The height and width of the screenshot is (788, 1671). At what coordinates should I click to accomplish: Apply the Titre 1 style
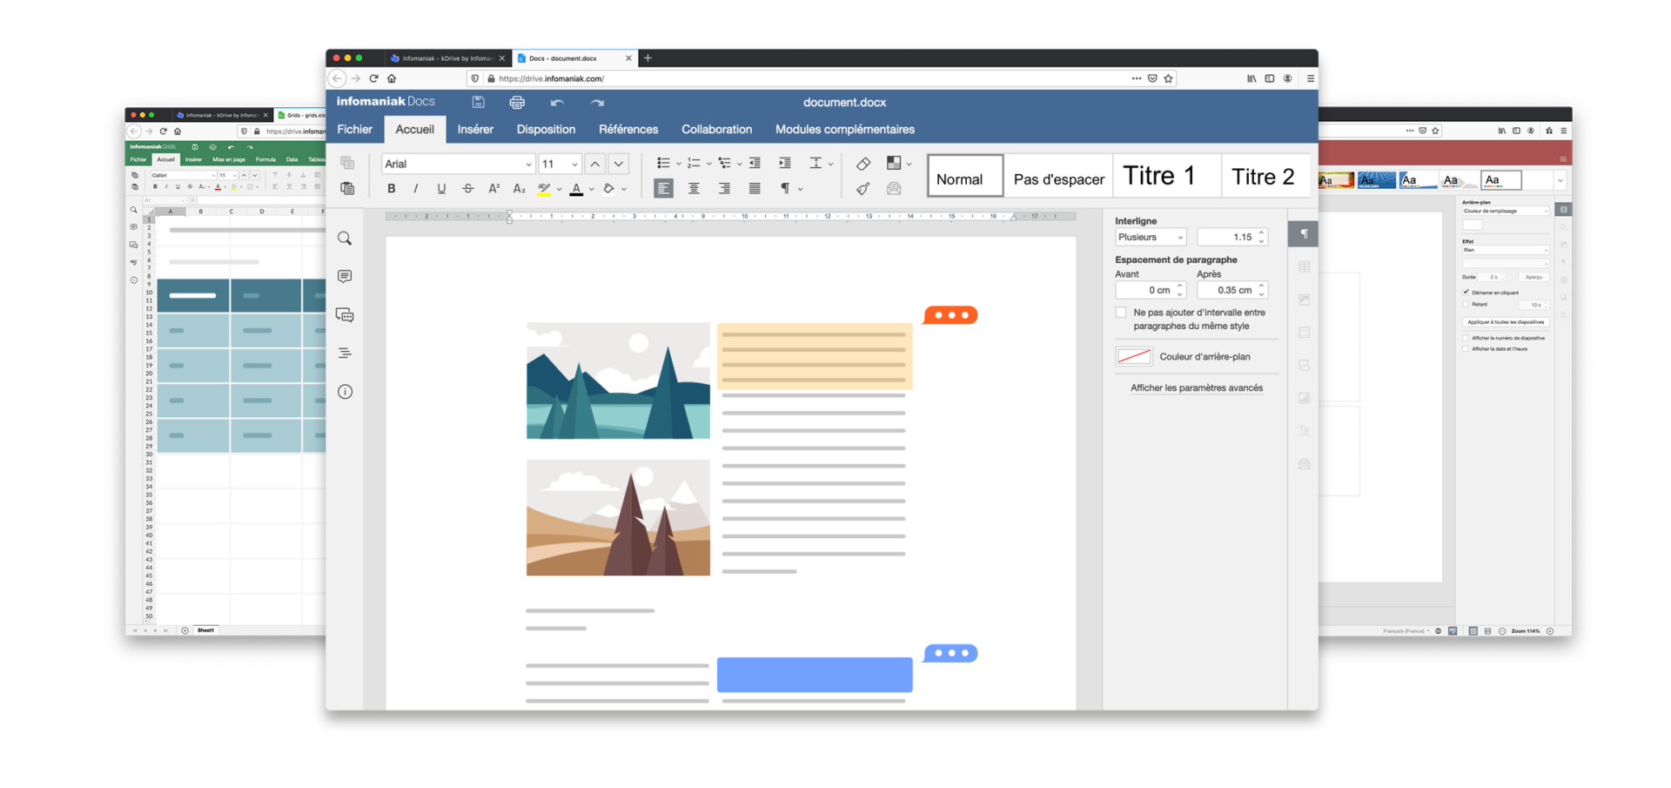tap(1159, 175)
